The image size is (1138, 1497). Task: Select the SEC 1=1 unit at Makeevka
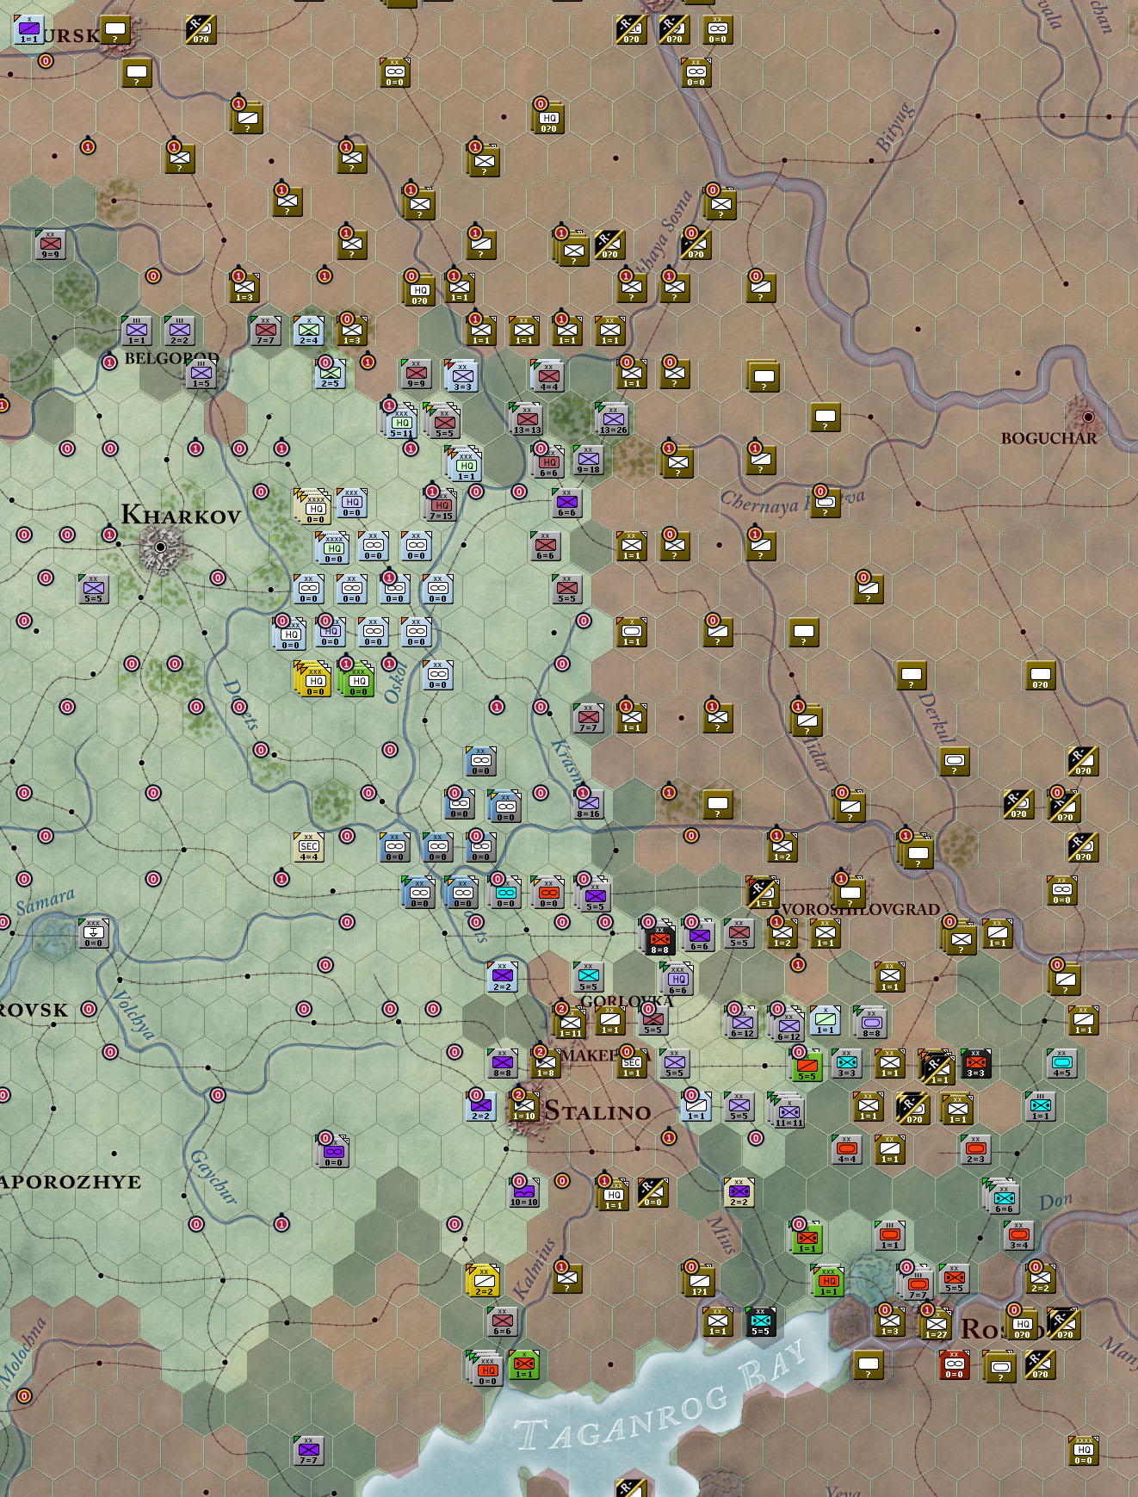632,1063
